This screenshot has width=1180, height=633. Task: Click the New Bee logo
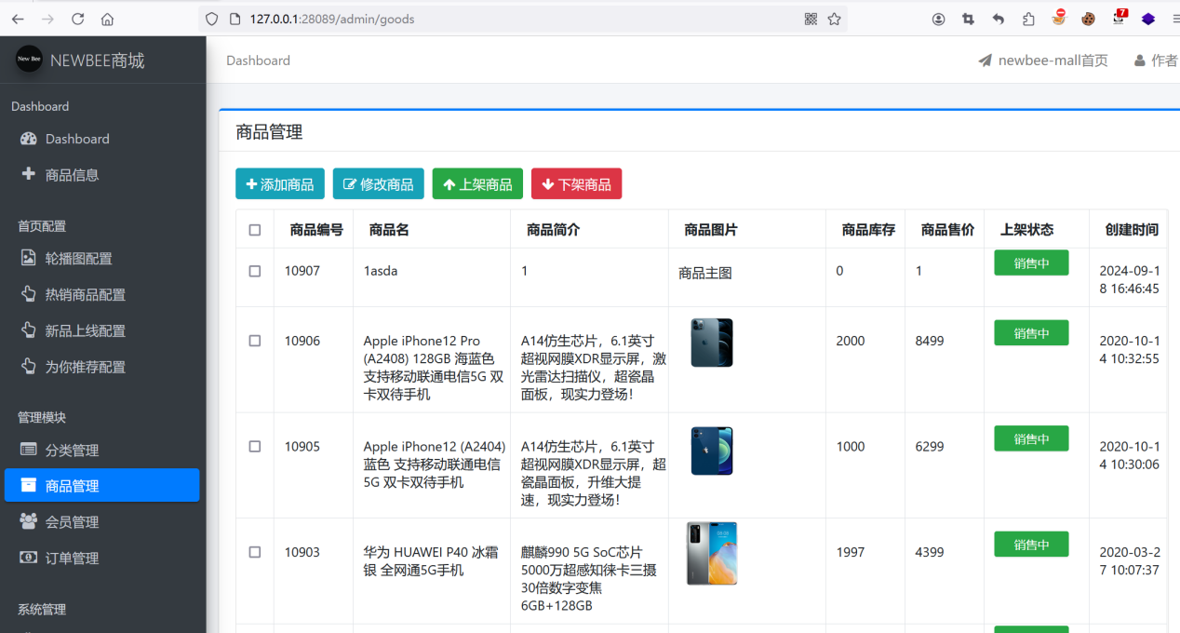tap(29, 60)
